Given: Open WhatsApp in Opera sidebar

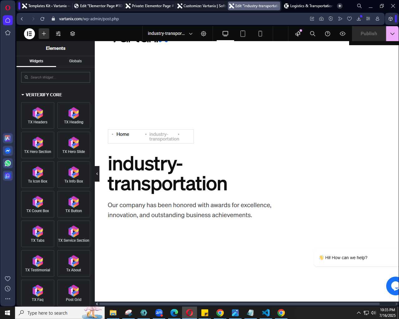Looking at the screenshot, I should click(8, 163).
